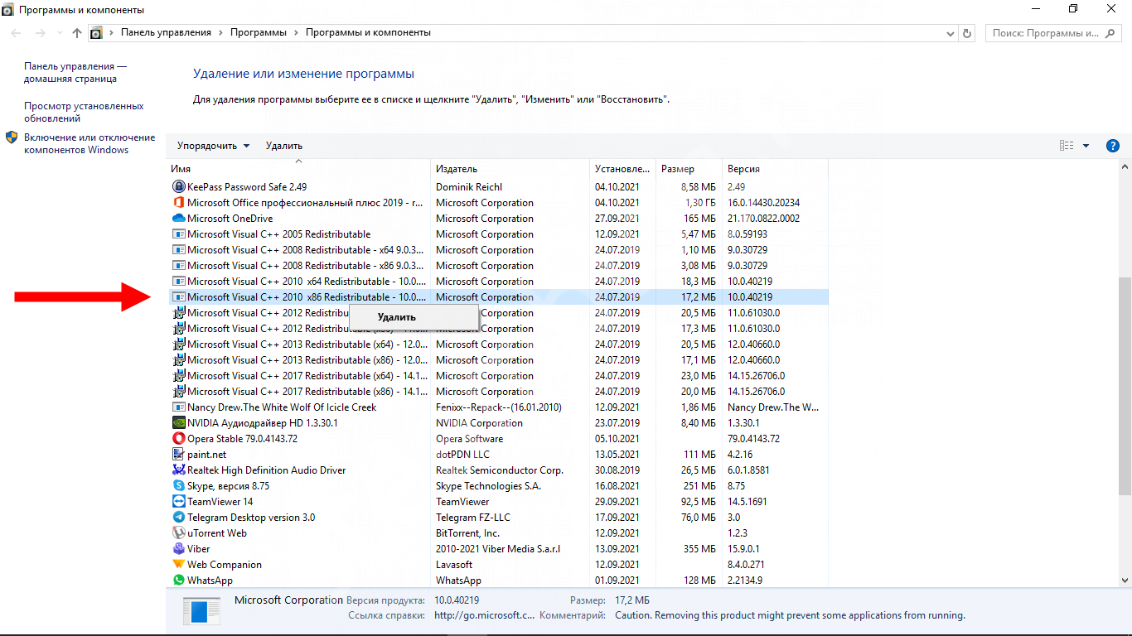The image size is (1132, 636).
Task: Sort by the Издатель column header
Action: point(510,169)
